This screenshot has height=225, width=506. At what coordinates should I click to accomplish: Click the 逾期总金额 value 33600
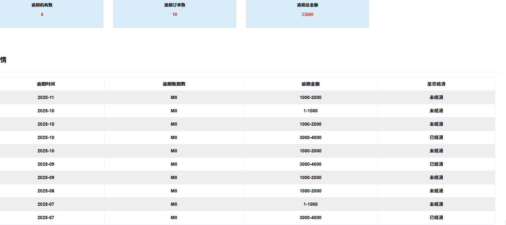(307, 14)
